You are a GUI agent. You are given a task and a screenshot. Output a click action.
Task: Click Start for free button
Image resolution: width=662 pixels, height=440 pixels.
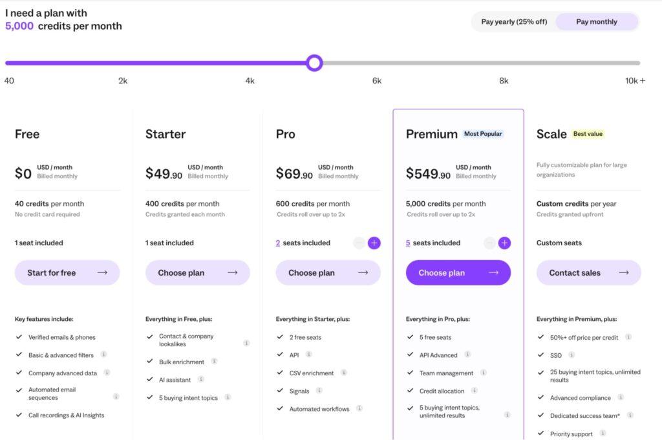67,272
